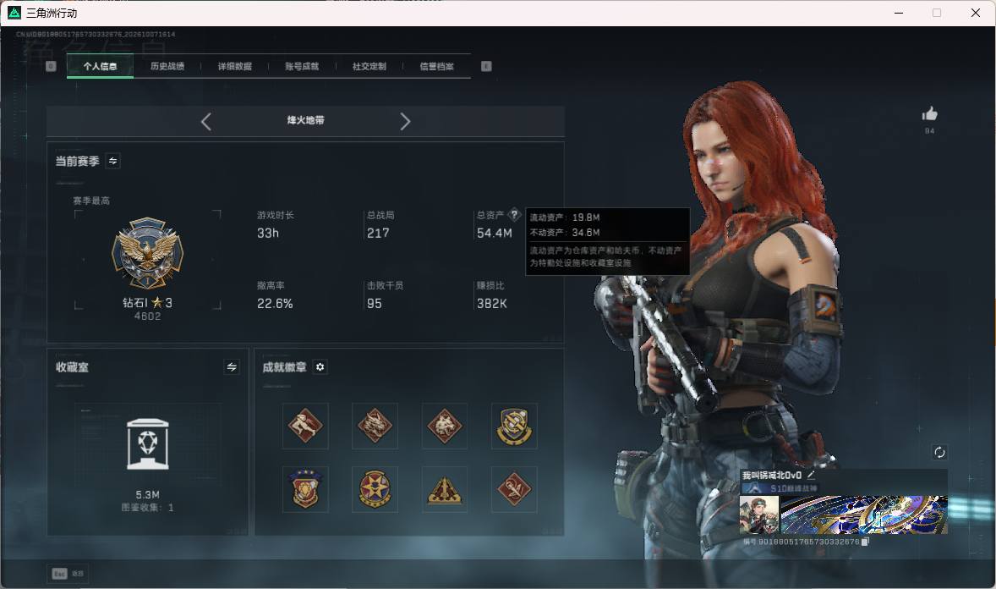Click the thumbs-up like icon

[929, 114]
